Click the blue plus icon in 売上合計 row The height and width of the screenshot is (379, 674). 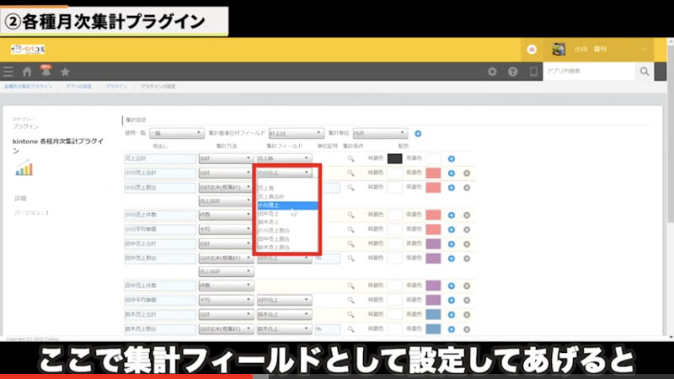coord(452,158)
